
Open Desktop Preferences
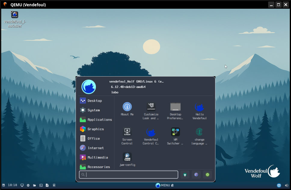pos(175,111)
